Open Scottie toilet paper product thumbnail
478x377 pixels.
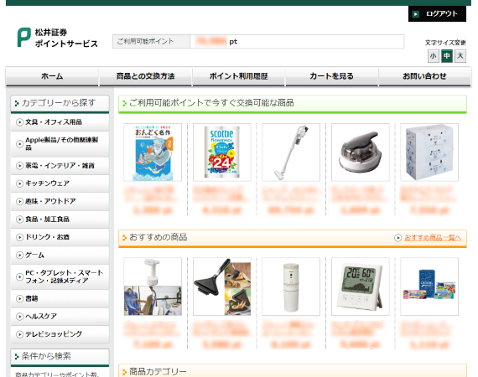pyautogui.click(x=222, y=152)
